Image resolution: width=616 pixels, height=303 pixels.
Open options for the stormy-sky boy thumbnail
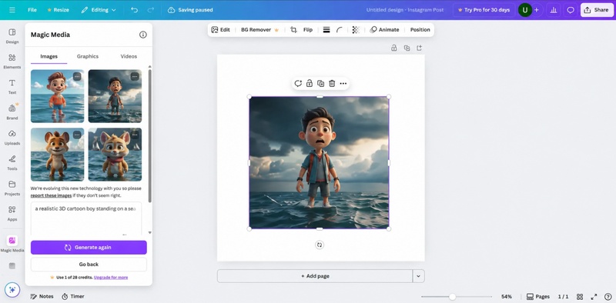[x=135, y=77]
